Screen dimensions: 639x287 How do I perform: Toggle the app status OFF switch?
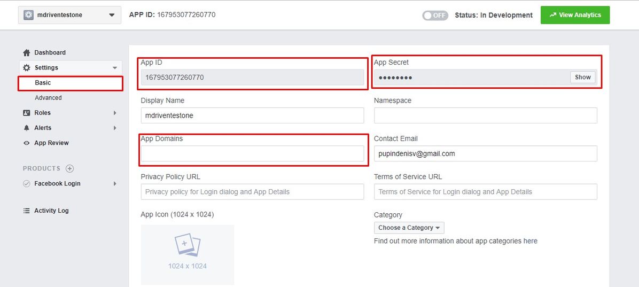point(435,15)
